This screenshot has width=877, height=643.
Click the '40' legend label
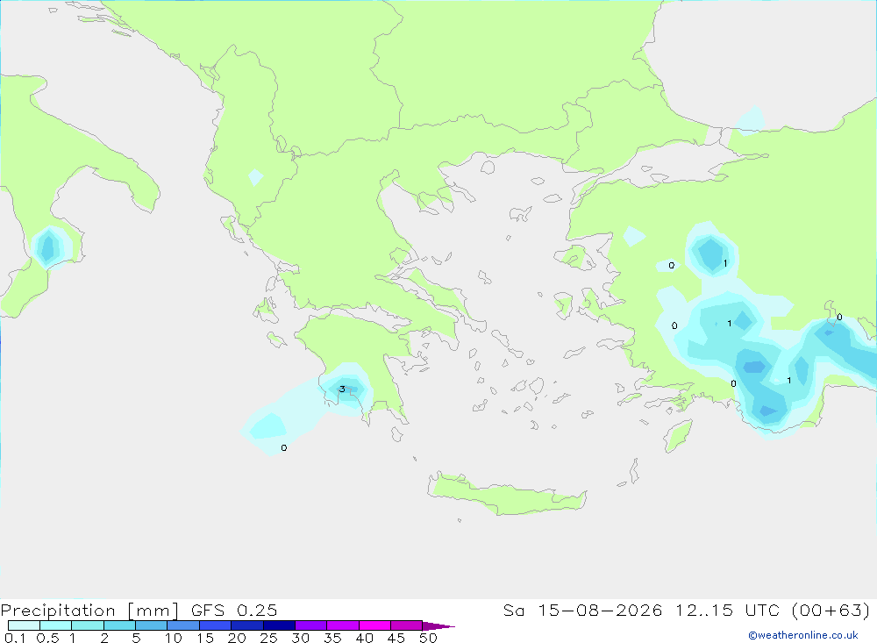pyautogui.click(x=365, y=638)
